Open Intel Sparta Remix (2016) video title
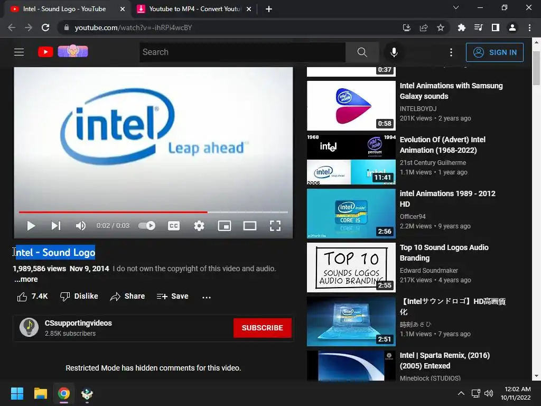541x406 pixels. [445, 361]
